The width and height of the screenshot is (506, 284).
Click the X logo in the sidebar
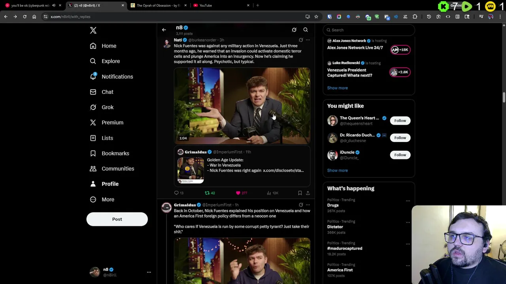coord(93,30)
